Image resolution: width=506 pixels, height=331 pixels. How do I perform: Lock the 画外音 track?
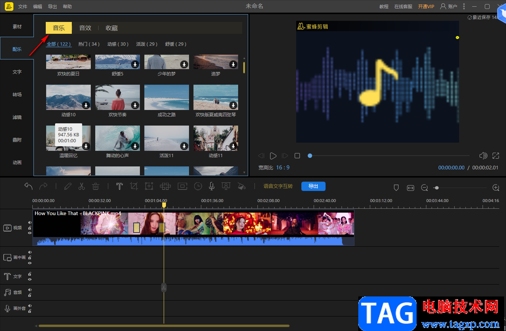click(30, 311)
